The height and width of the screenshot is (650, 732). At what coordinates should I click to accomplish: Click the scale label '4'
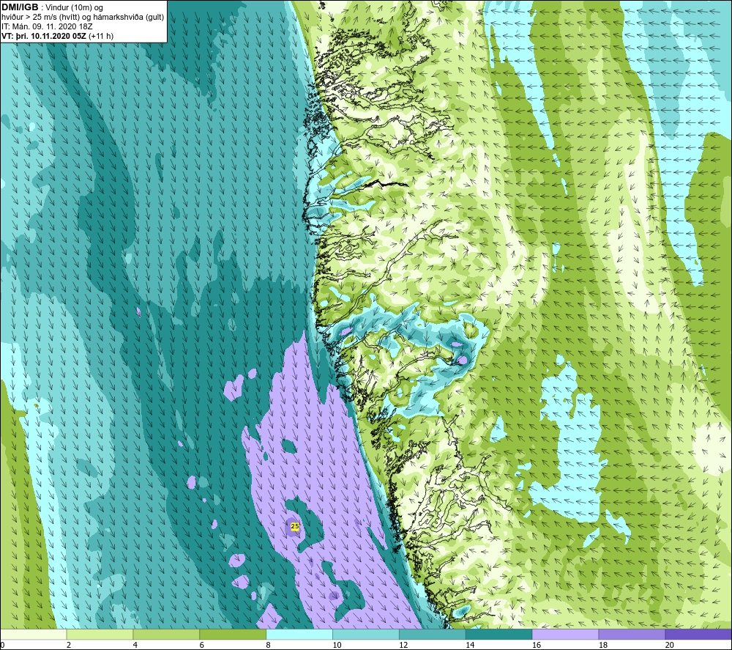[135, 645]
